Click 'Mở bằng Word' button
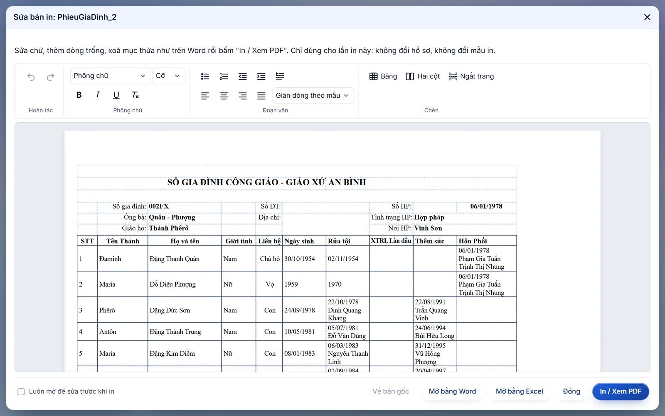This screenshot has height=416, width=665. tap(452, 391)
